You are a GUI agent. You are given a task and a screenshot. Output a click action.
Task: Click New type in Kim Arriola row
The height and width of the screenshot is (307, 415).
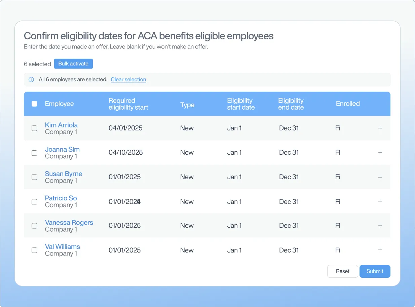[x=187, y=128]
